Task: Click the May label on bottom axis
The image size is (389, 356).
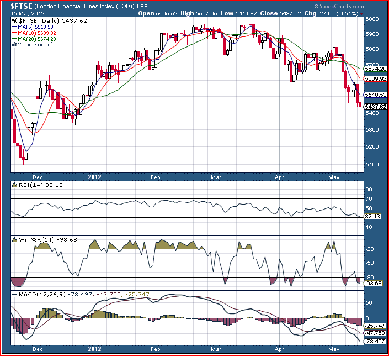Action: click(334, 349)
